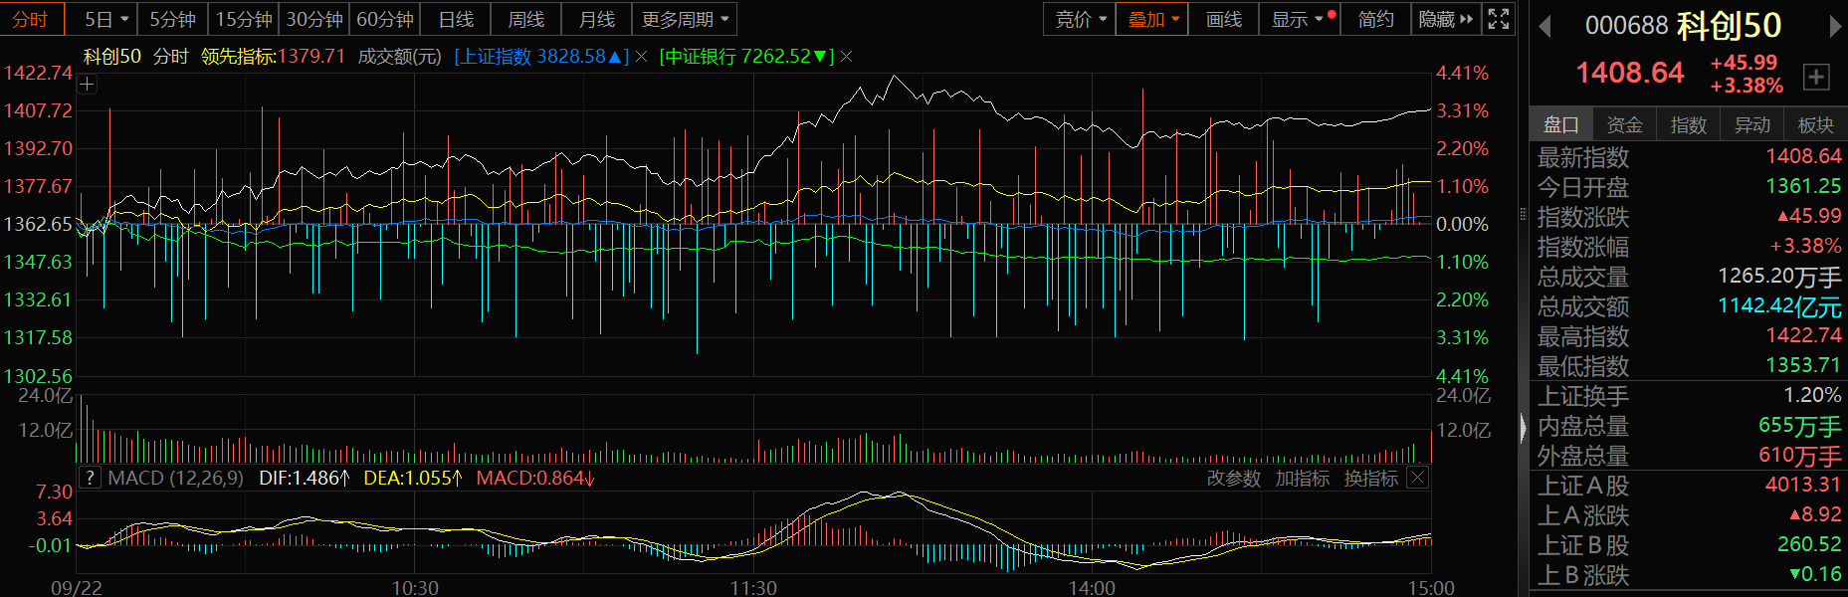The height and width of the screenshot is (597, 1848).
Task: Click the 总成交量 1265.20万手 row
Action: pyautogui.click(x=1689, y=277)
